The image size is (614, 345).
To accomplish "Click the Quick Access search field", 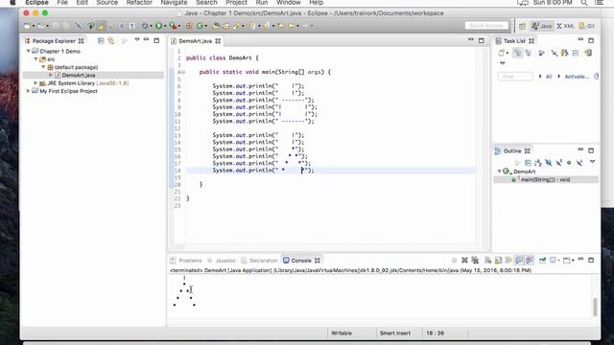I will (x=486, y=26).
